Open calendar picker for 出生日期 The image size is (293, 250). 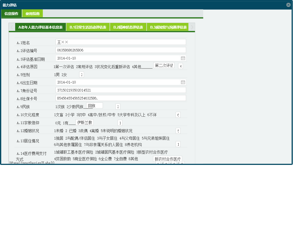(x=183, y=82)
